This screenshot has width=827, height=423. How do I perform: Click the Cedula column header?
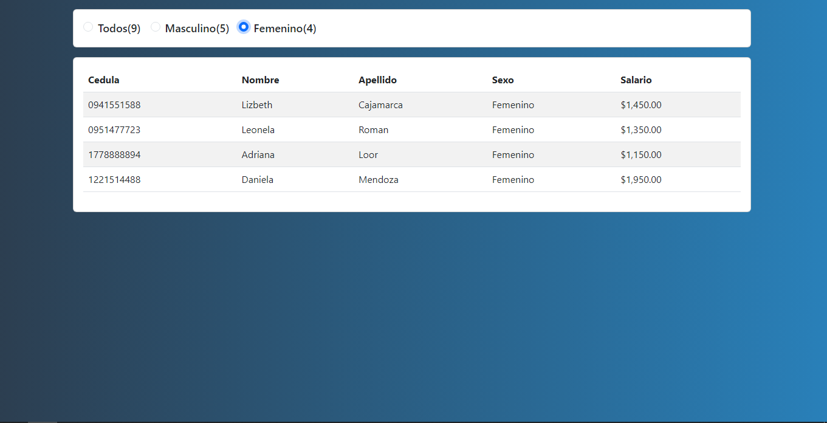103,80
